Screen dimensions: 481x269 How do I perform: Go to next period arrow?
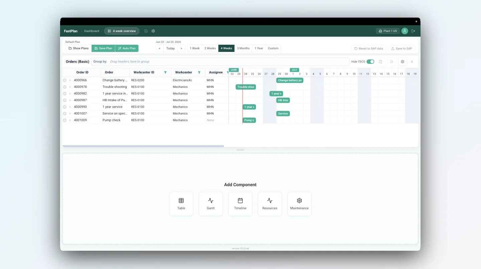click(x=181, y=48)
